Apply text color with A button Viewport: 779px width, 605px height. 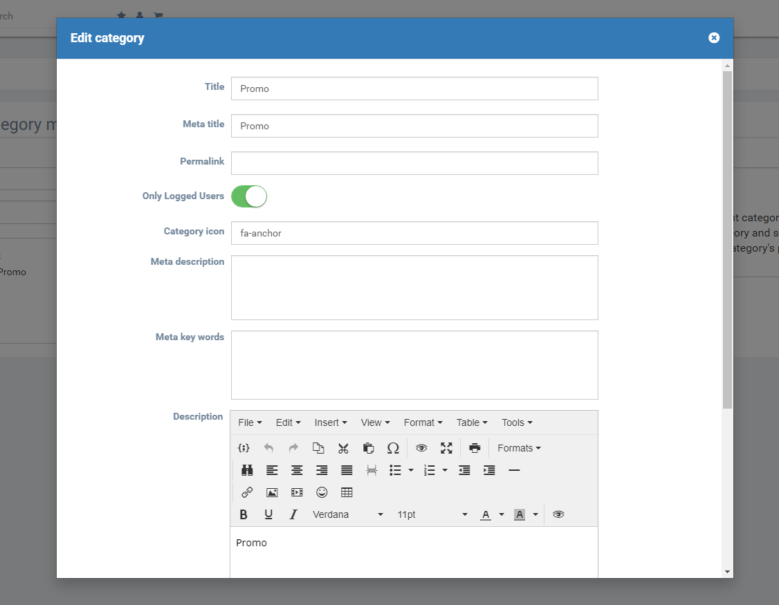(x=486, y=514)
